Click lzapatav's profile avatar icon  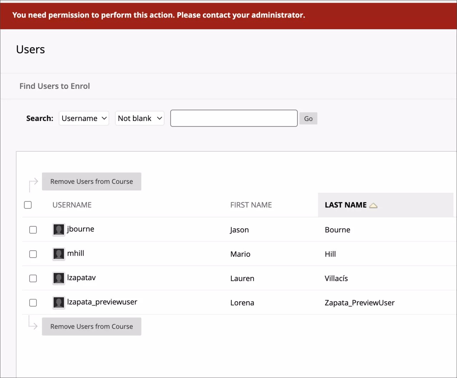click(x=58, y=278)
